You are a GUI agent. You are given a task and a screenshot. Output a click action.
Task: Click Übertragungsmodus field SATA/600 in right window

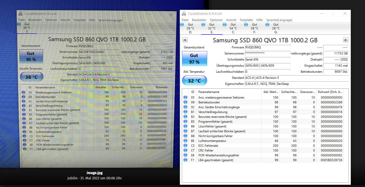(x=267, y=66)
